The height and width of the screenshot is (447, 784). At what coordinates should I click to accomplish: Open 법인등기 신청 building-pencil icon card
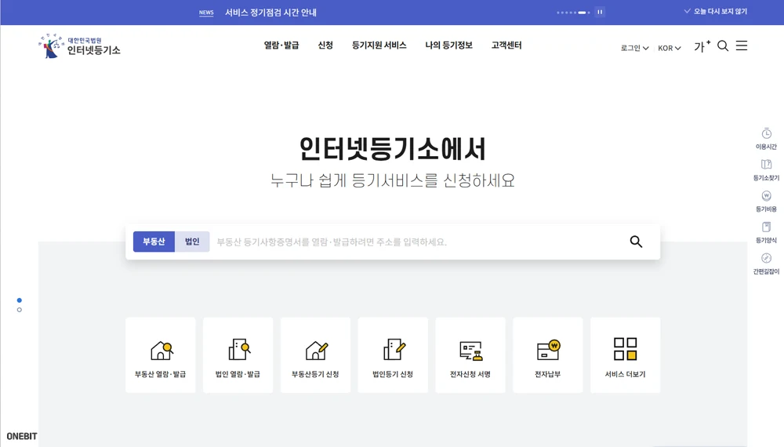(x=393, y=355)
